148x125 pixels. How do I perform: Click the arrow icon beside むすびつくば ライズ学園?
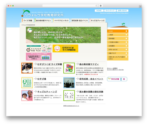(x=36, y=64)
